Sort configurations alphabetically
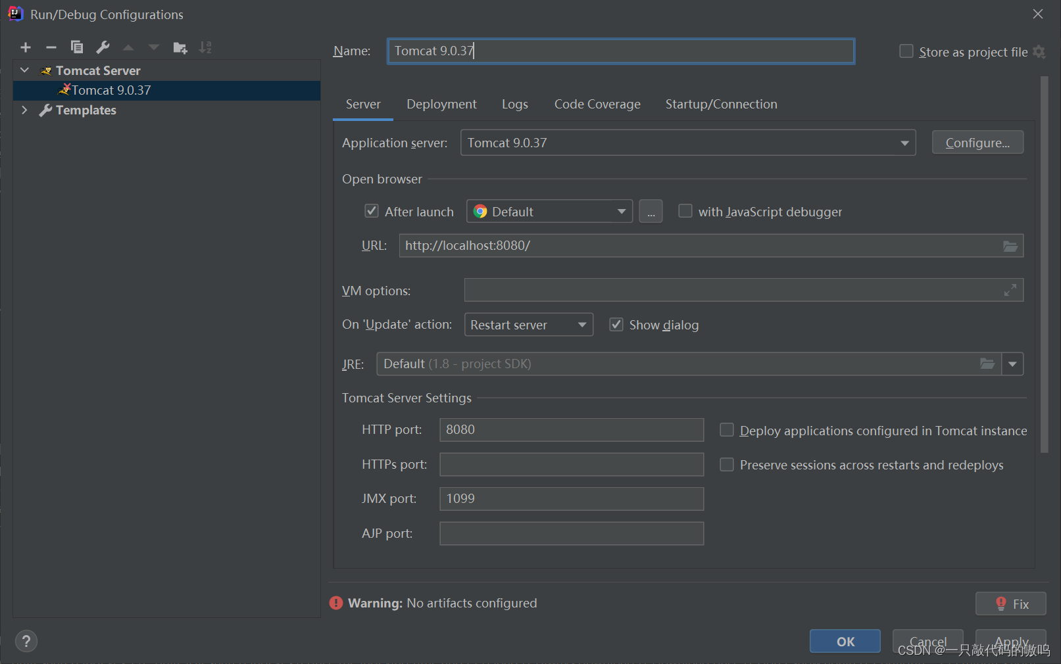Image resolution: width=1061 pixels, height=664 pixels. (206, 47)
